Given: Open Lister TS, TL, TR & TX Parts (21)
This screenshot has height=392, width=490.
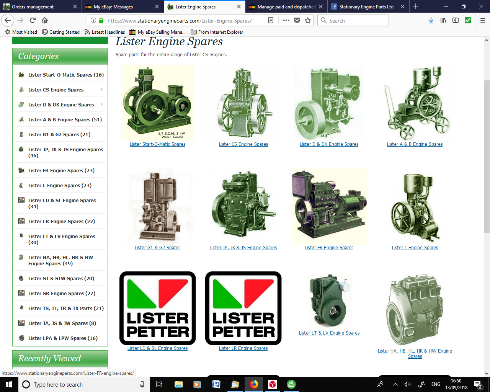Looking at the screenshot, I should (x=66, y=308).
